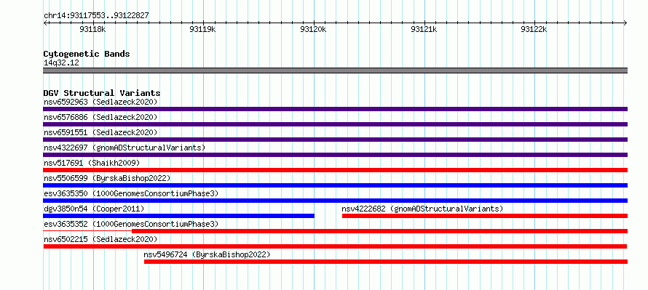Click the dgv3850n54 (Cooper2011) label

pos(94,209)
